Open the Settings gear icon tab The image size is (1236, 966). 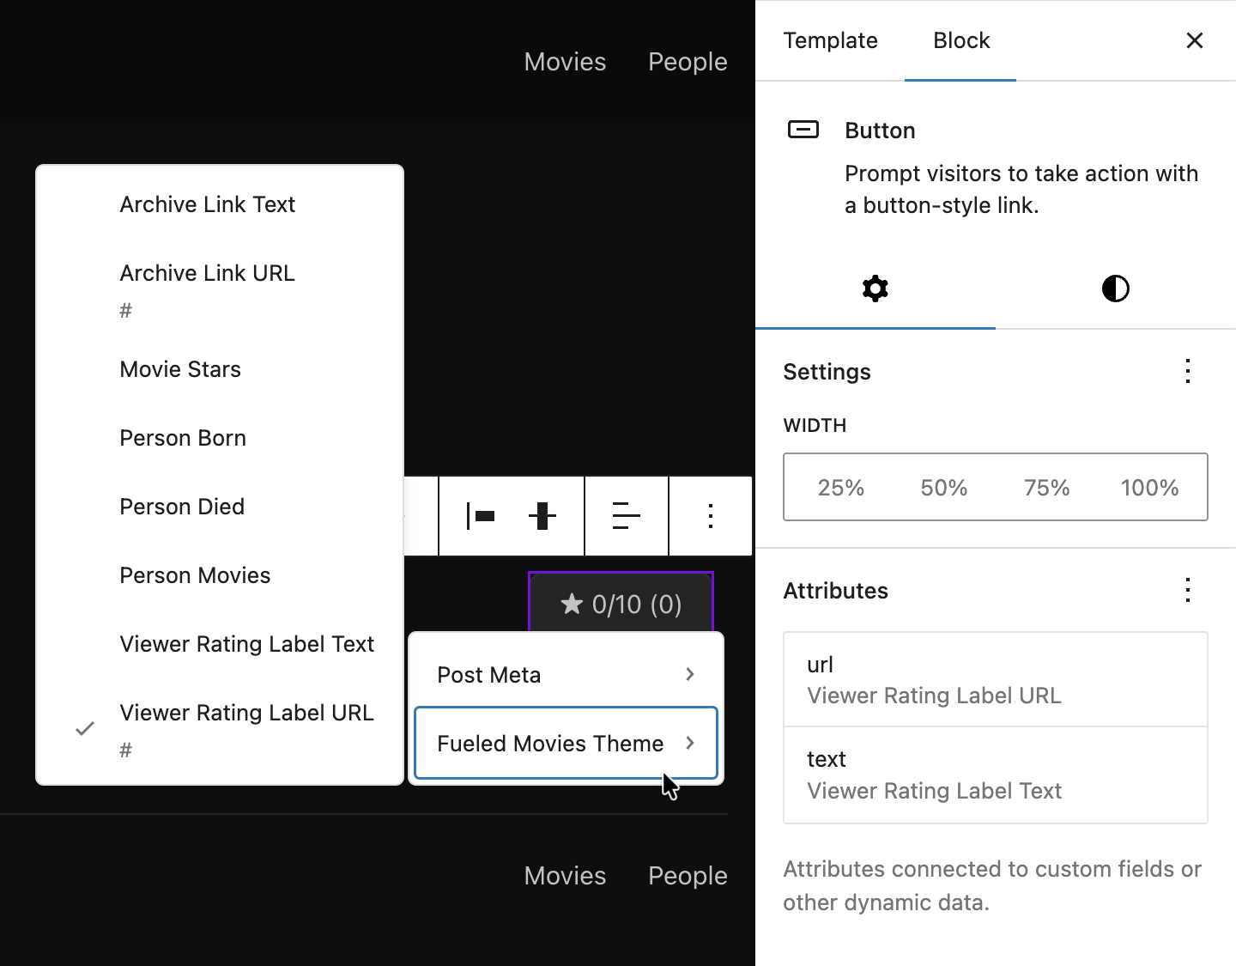click(875, 289)
